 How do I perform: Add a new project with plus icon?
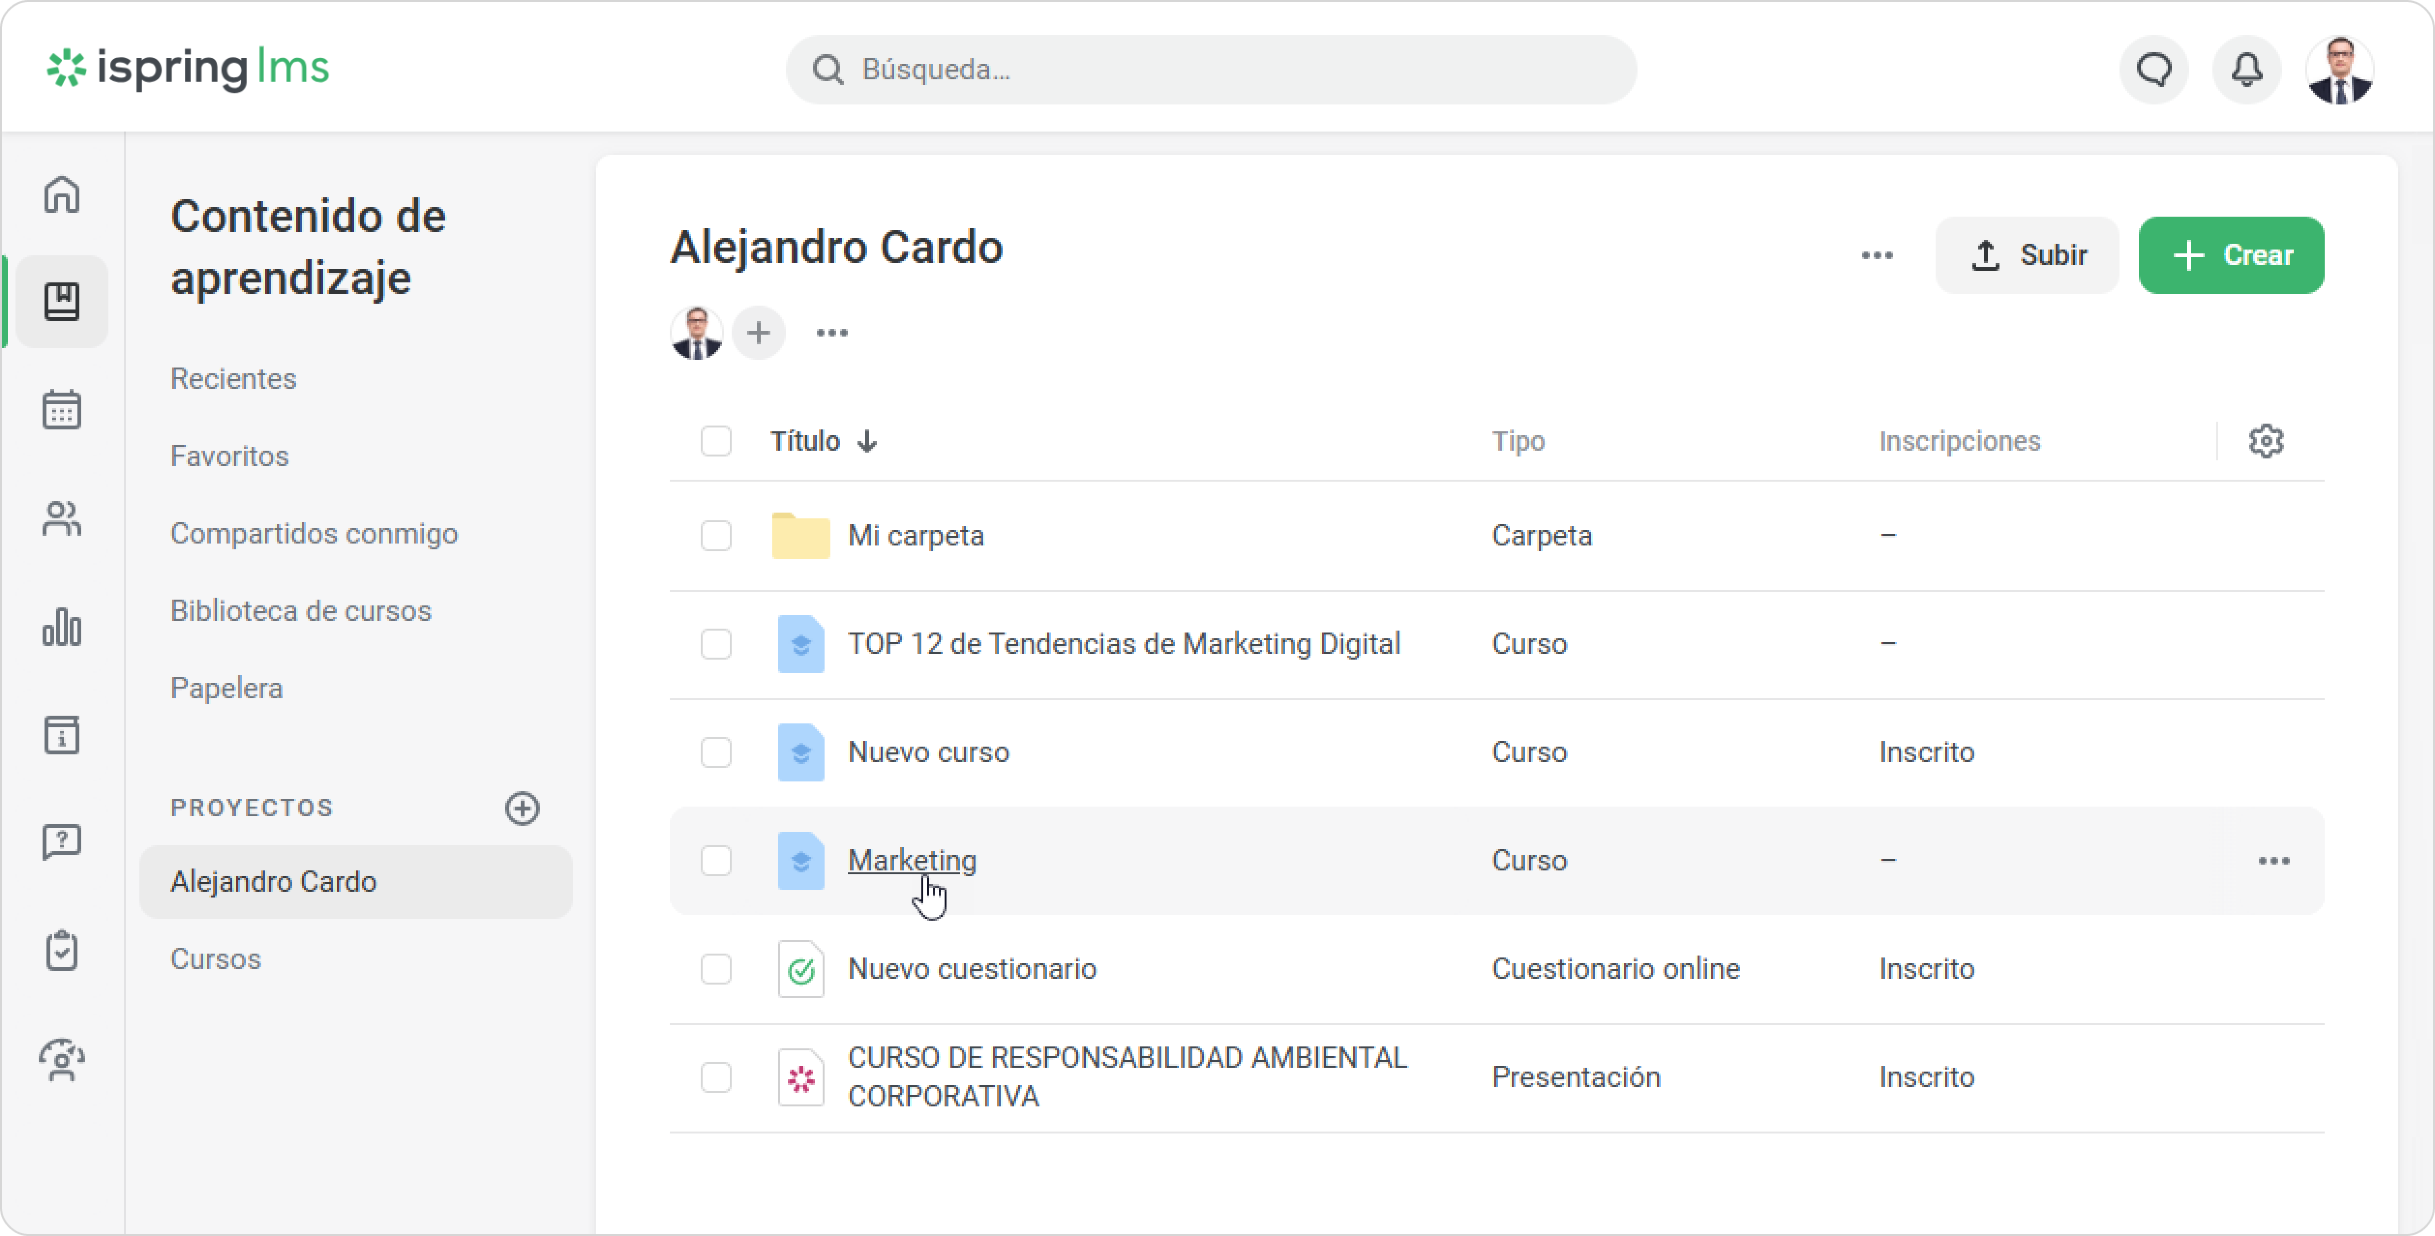click(522, 808)
